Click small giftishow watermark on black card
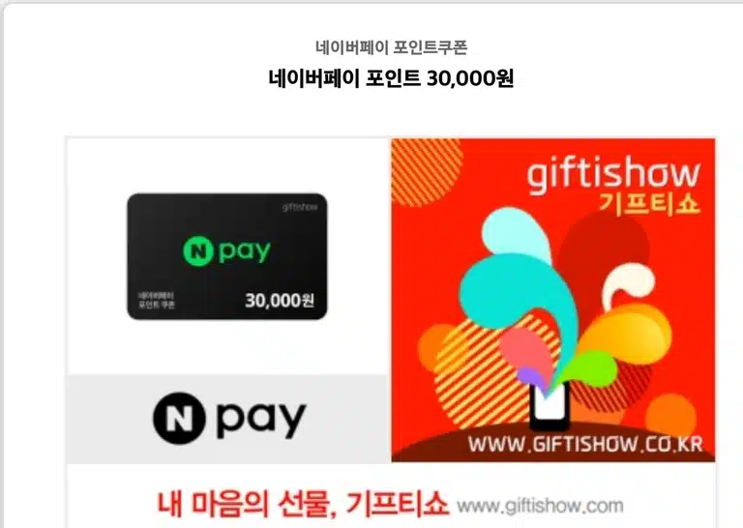The height and width of the screenshot is (528, 743). tap(300, 207)
